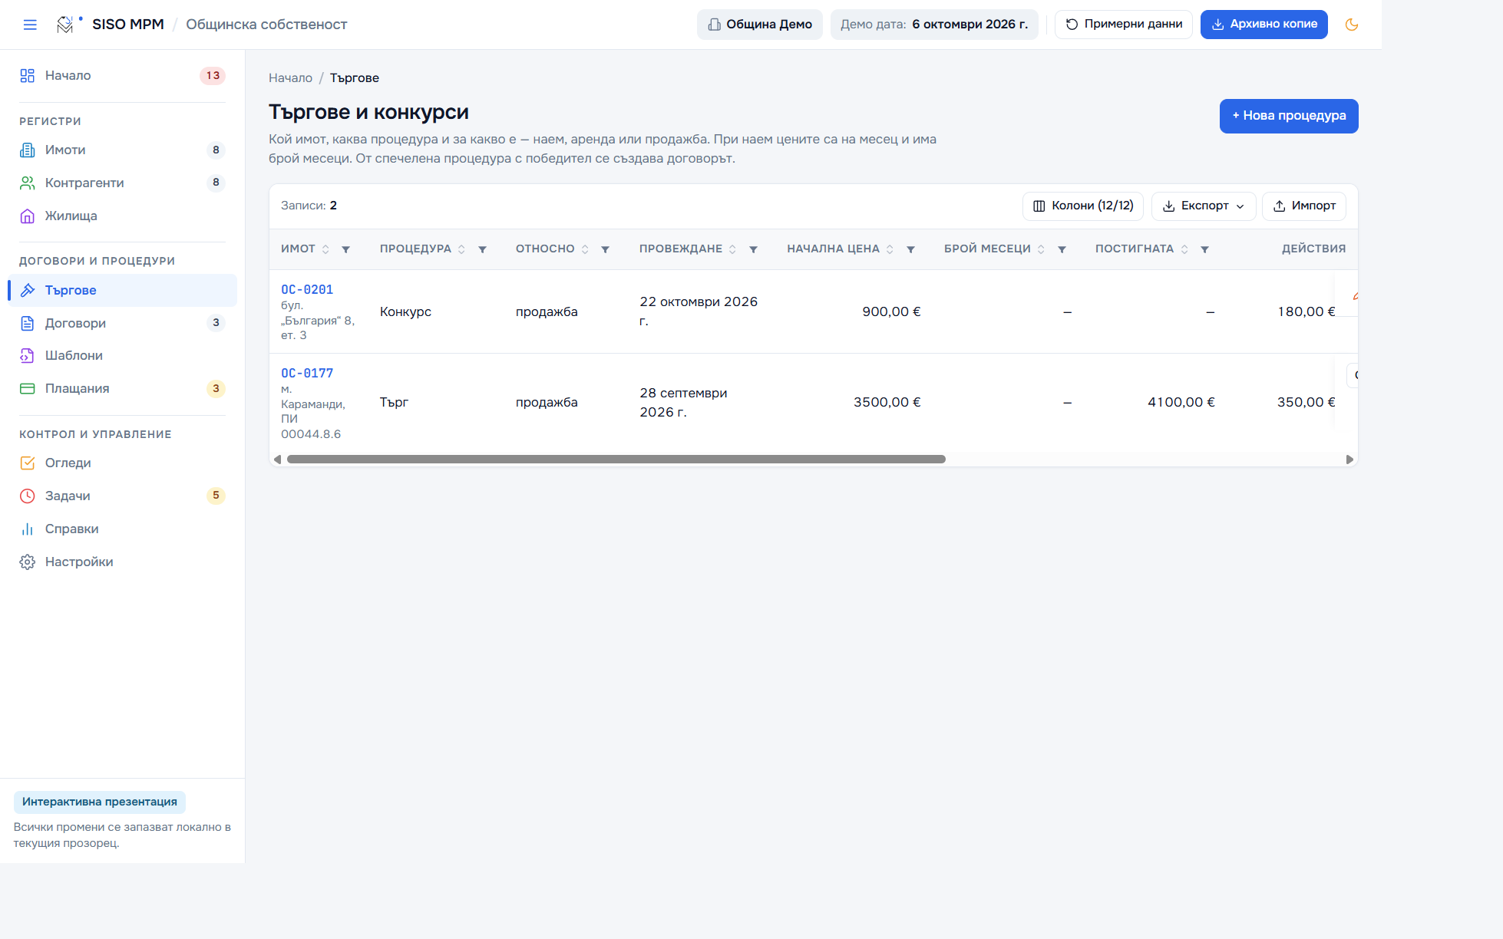Switch to dark mode moon icon
This screenshot has height=939, width=1503.
(1352, 25)
